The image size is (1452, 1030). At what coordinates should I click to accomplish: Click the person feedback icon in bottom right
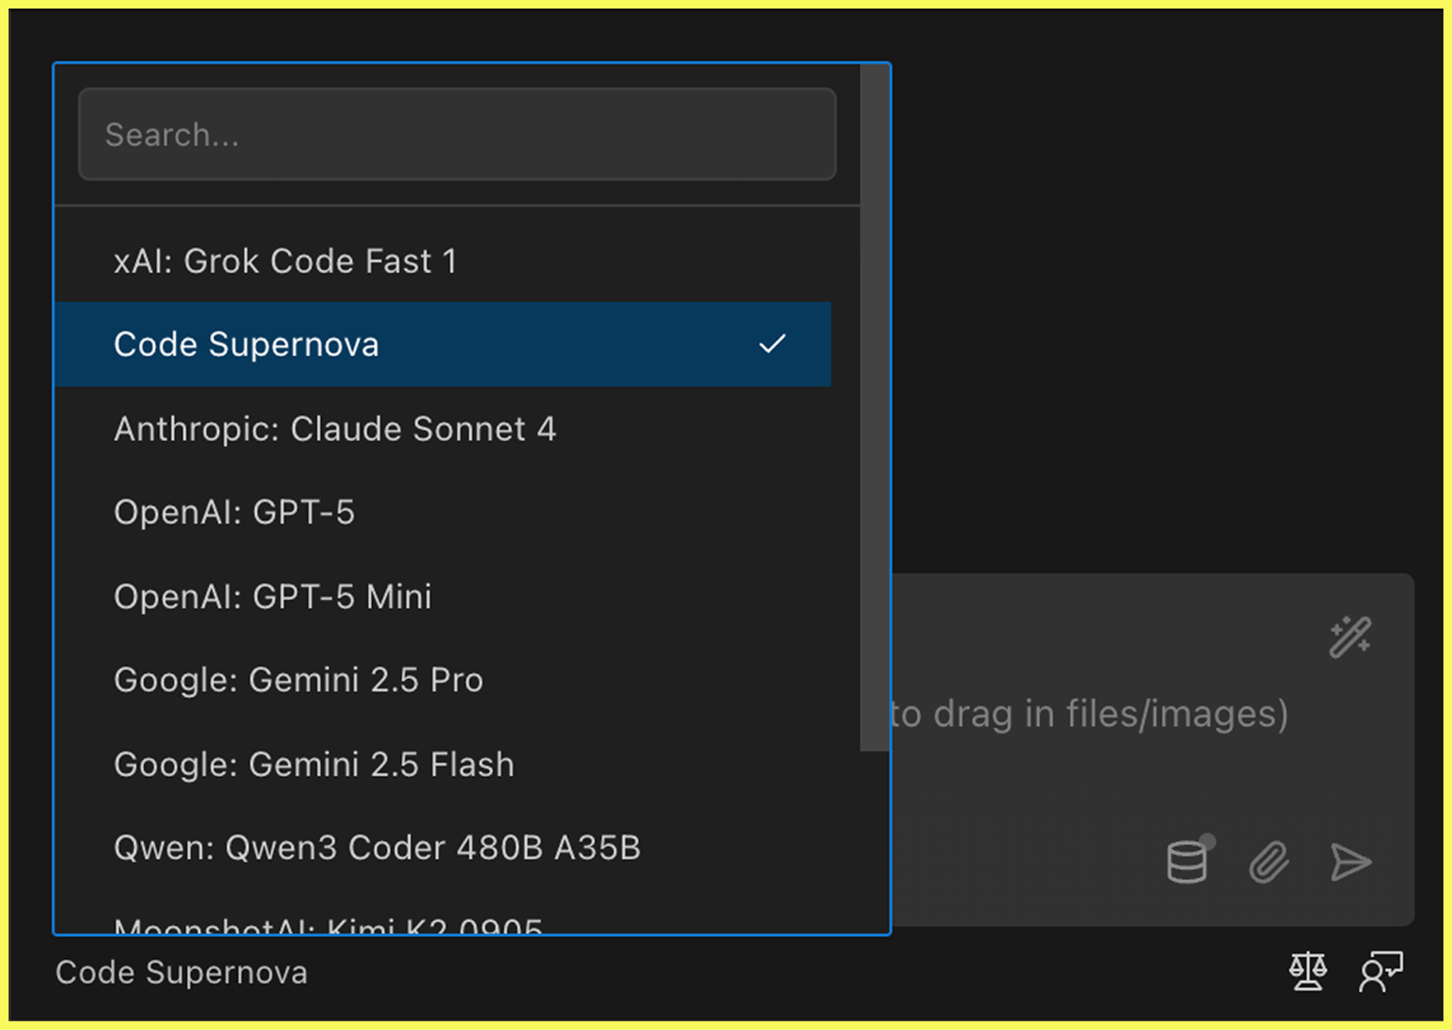(x=1378, y=972)
